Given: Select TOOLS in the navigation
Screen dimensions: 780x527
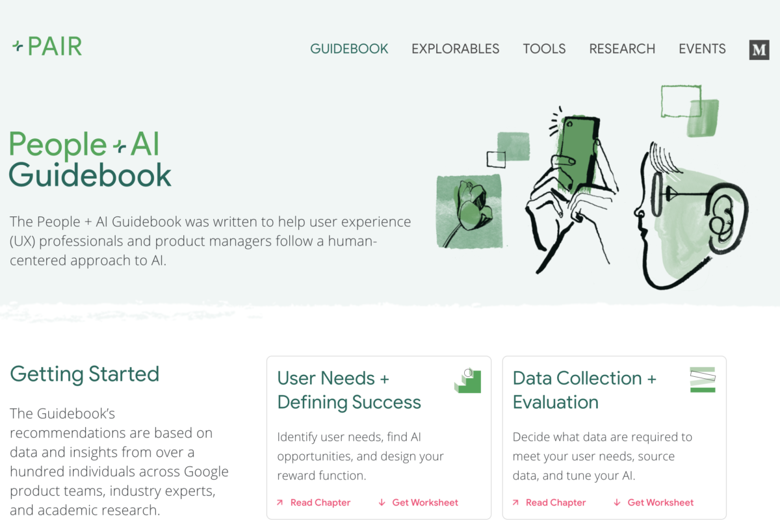Looking at the screenshot, I should coord(544,49).
